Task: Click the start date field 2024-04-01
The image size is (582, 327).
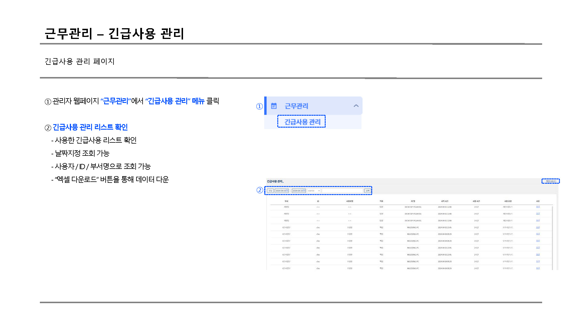Action: point(282,191)
